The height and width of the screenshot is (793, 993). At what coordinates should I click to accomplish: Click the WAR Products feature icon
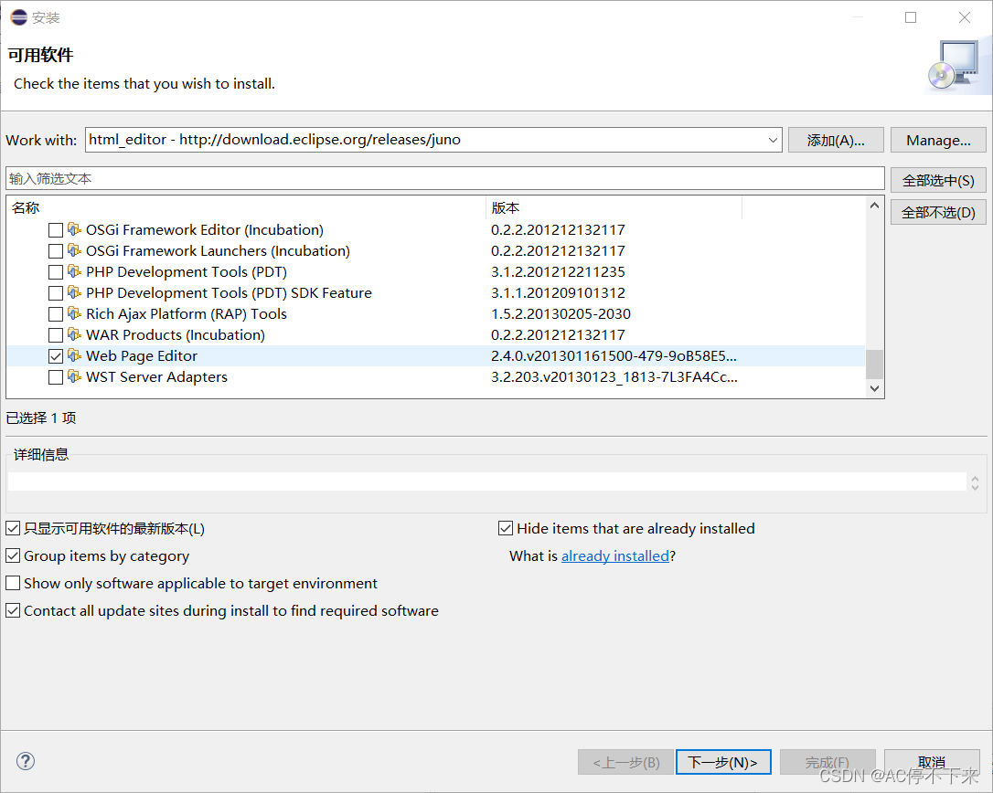tap(74, 333)
